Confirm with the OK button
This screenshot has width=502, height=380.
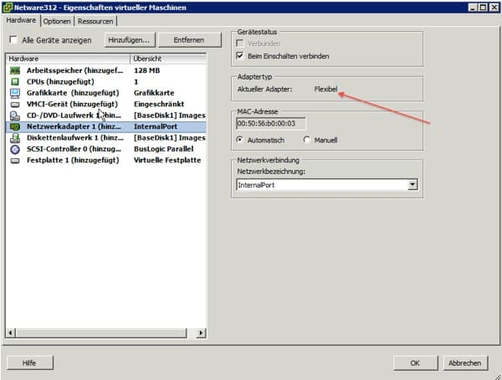415,362
